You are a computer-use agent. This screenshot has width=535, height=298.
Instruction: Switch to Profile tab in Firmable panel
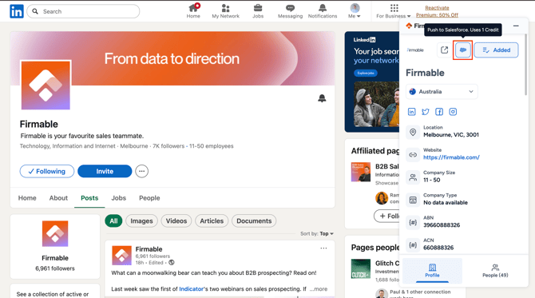click(432, 271)
